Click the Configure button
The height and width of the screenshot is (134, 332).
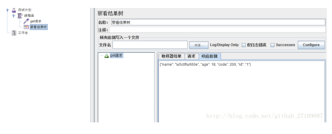(x=311, y=45)
